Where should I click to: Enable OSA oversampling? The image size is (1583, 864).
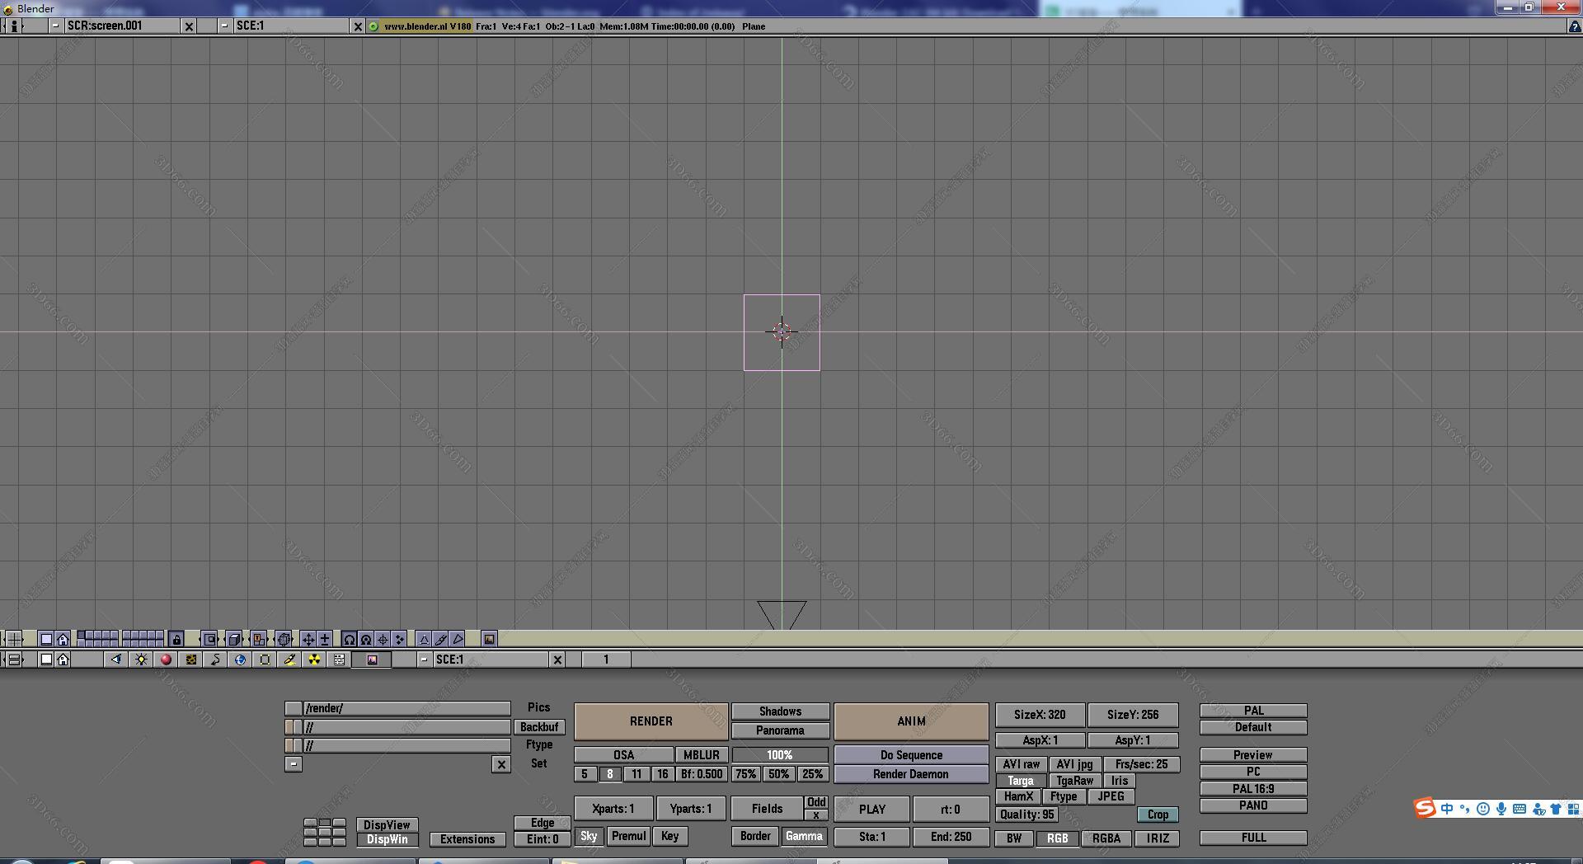622,754
